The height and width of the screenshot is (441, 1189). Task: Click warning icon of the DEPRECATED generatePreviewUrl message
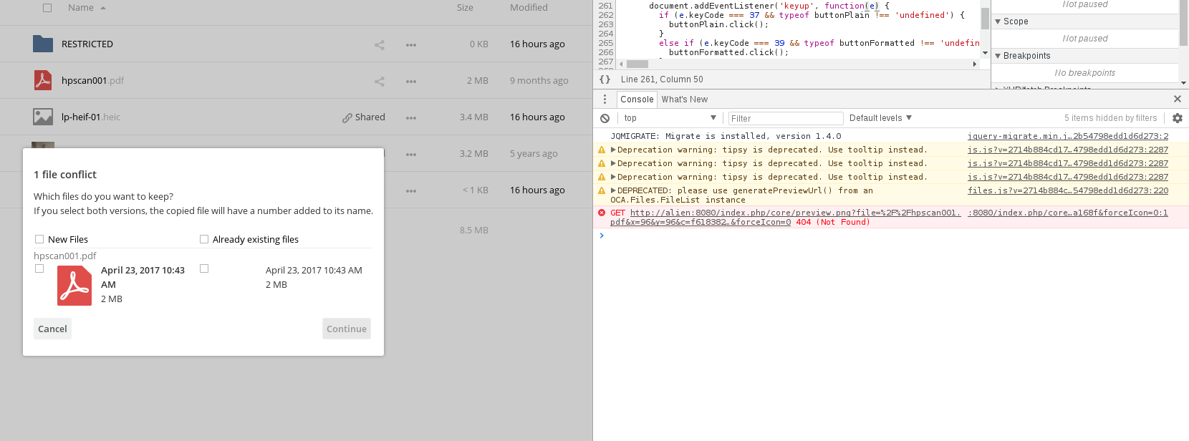[602, 190]
